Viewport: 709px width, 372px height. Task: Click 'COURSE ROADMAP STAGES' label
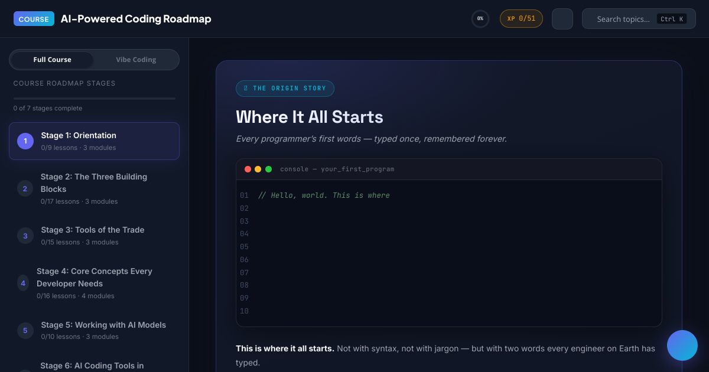coord(64,83)
